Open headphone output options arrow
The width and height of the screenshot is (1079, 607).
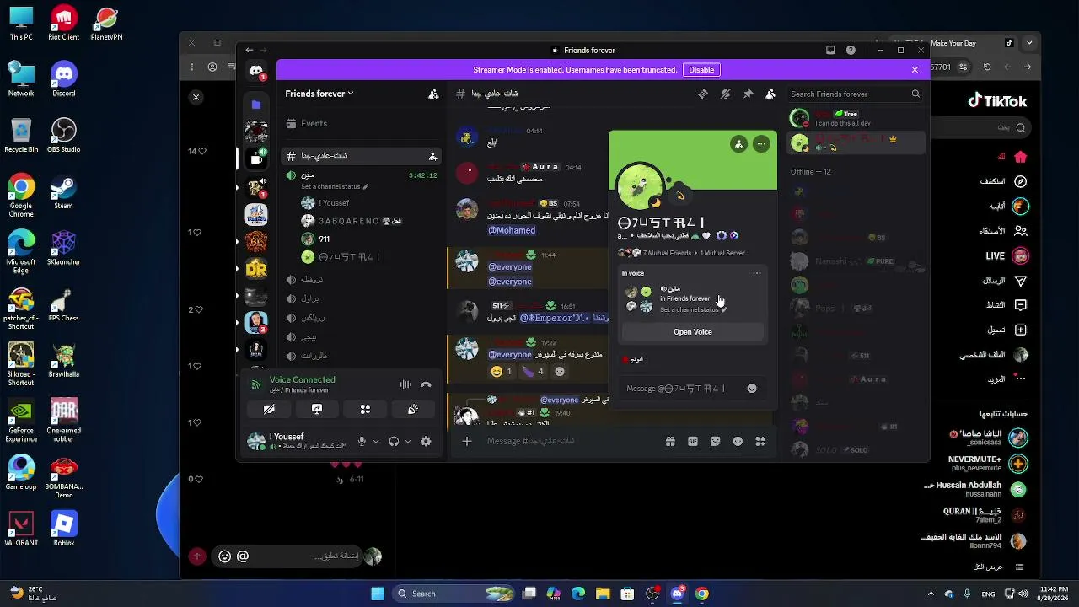408,441
